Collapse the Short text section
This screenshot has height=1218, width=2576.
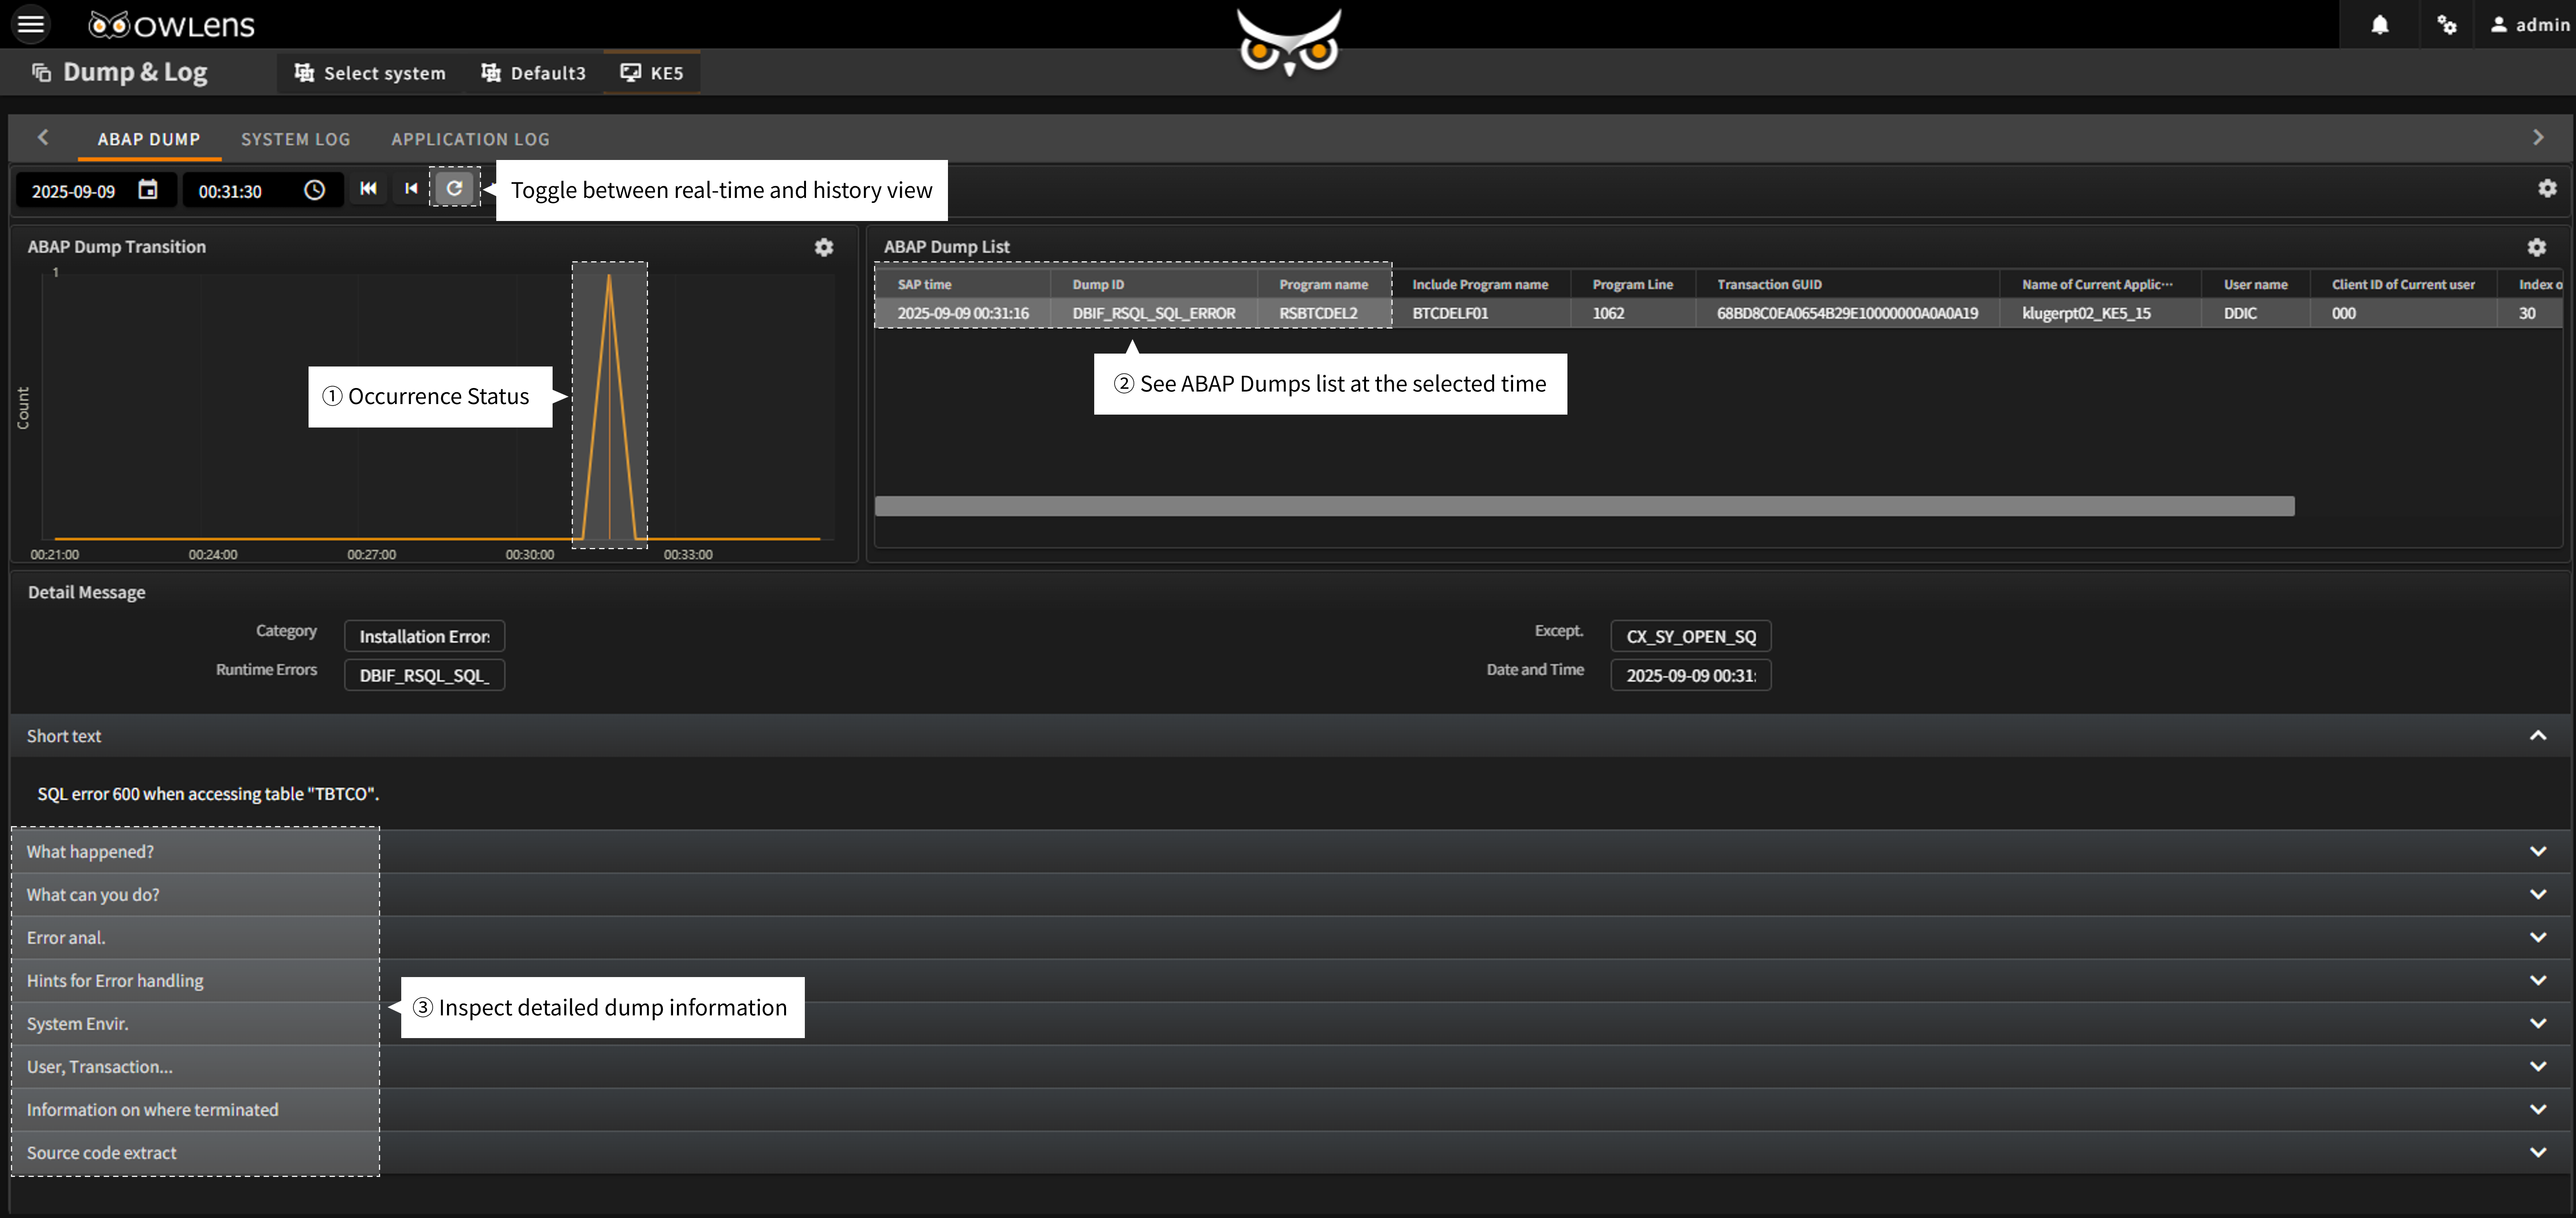click(x=2537, y=736)
